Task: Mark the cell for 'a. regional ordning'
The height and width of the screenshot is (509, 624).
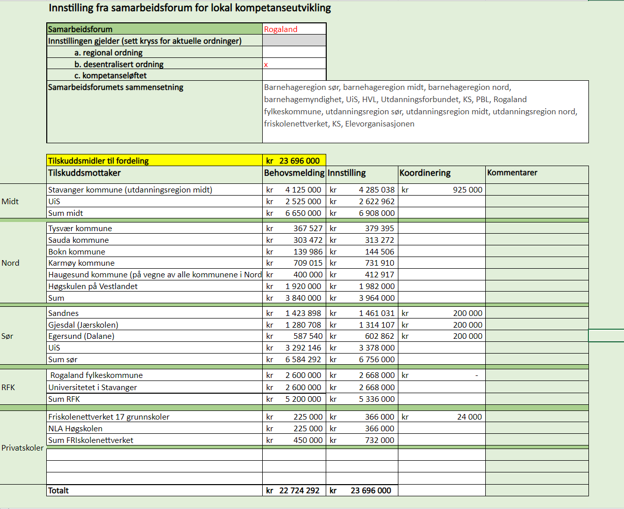Action: 294,52
